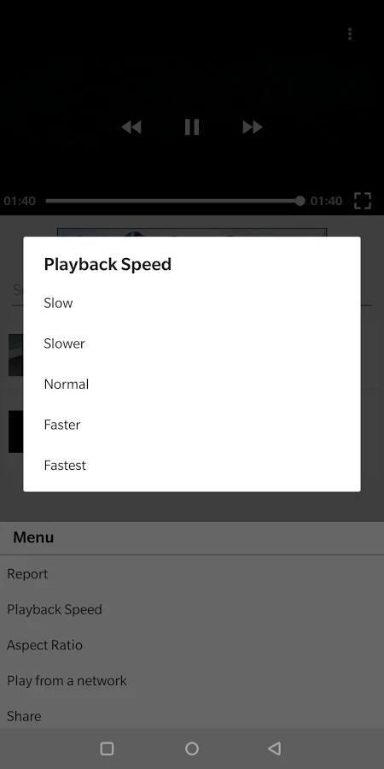Open the three-dot overflow menu
384x769 pixels.
tap(350, 34)
